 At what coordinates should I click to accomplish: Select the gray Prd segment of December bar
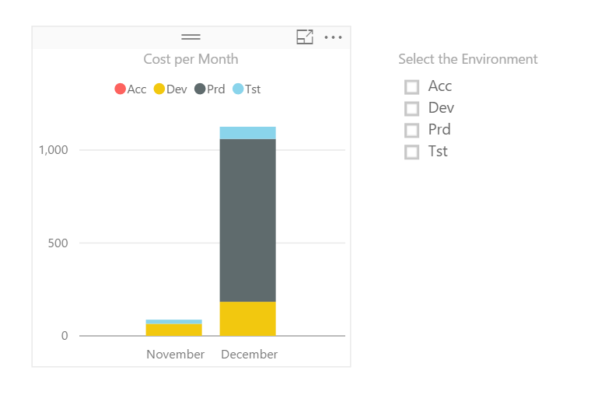(248, 220)
